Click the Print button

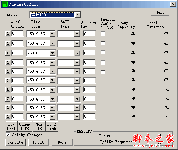[x=38, y=142]
